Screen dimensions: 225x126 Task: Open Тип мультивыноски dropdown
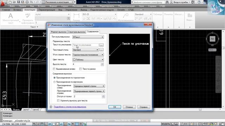88,37
